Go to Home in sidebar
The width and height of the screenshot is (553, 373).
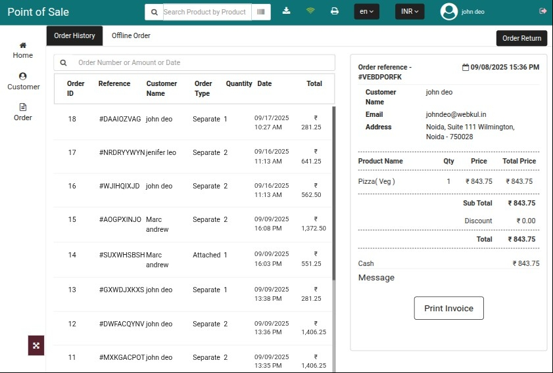23,51
